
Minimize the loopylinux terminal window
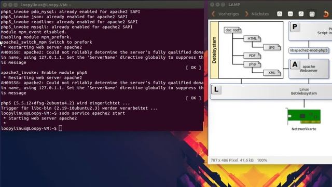click(x=10, y=5)
